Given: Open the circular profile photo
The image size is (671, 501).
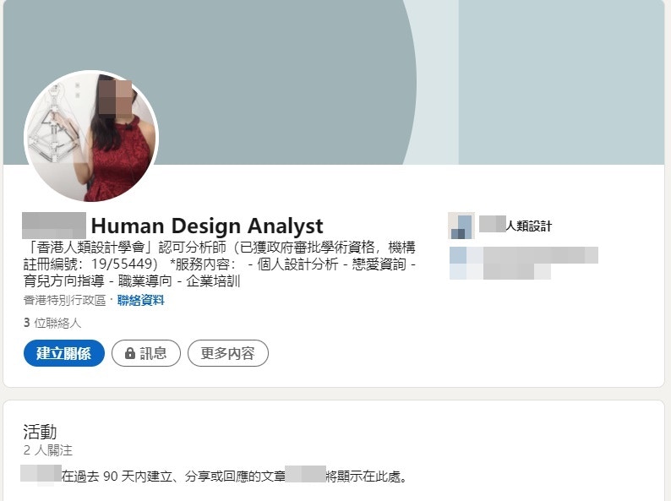Looking at the screenshot, I should coord(91,138).
